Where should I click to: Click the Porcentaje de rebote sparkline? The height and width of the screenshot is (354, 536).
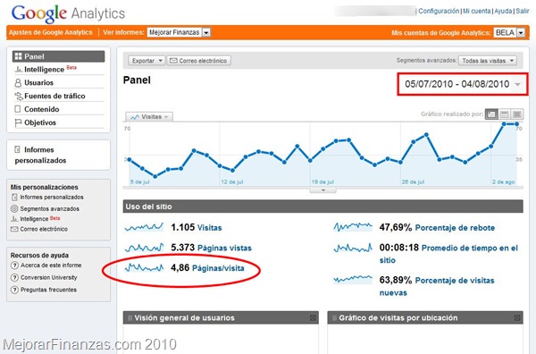(x=353, y=227)
